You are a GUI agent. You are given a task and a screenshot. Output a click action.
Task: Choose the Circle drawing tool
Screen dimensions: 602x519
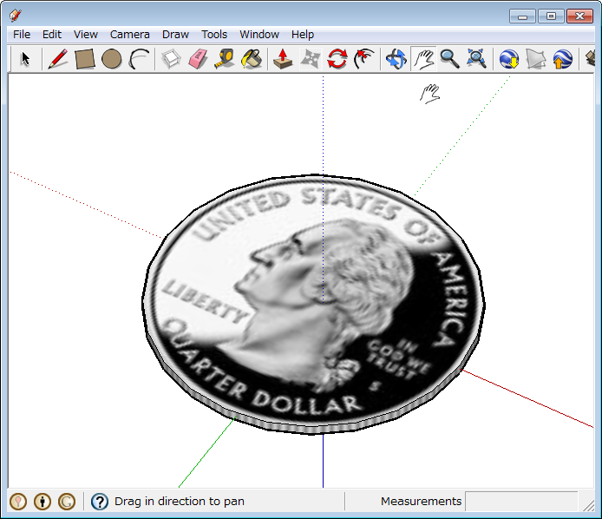point(112,59)
